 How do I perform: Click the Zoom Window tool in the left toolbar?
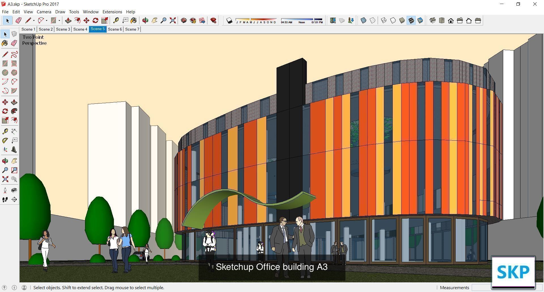[x=14, y=170]
